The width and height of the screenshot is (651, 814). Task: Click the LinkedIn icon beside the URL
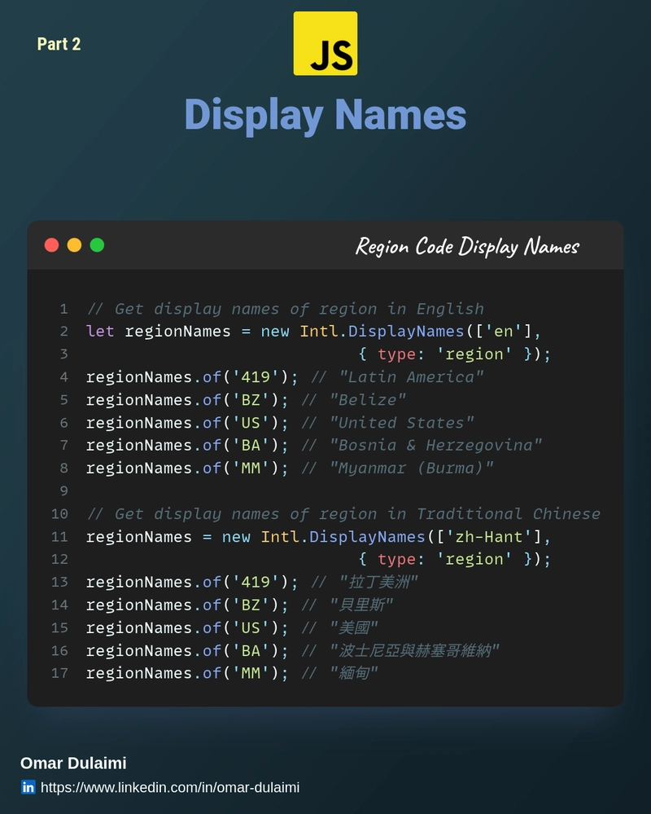pos(28,787)
